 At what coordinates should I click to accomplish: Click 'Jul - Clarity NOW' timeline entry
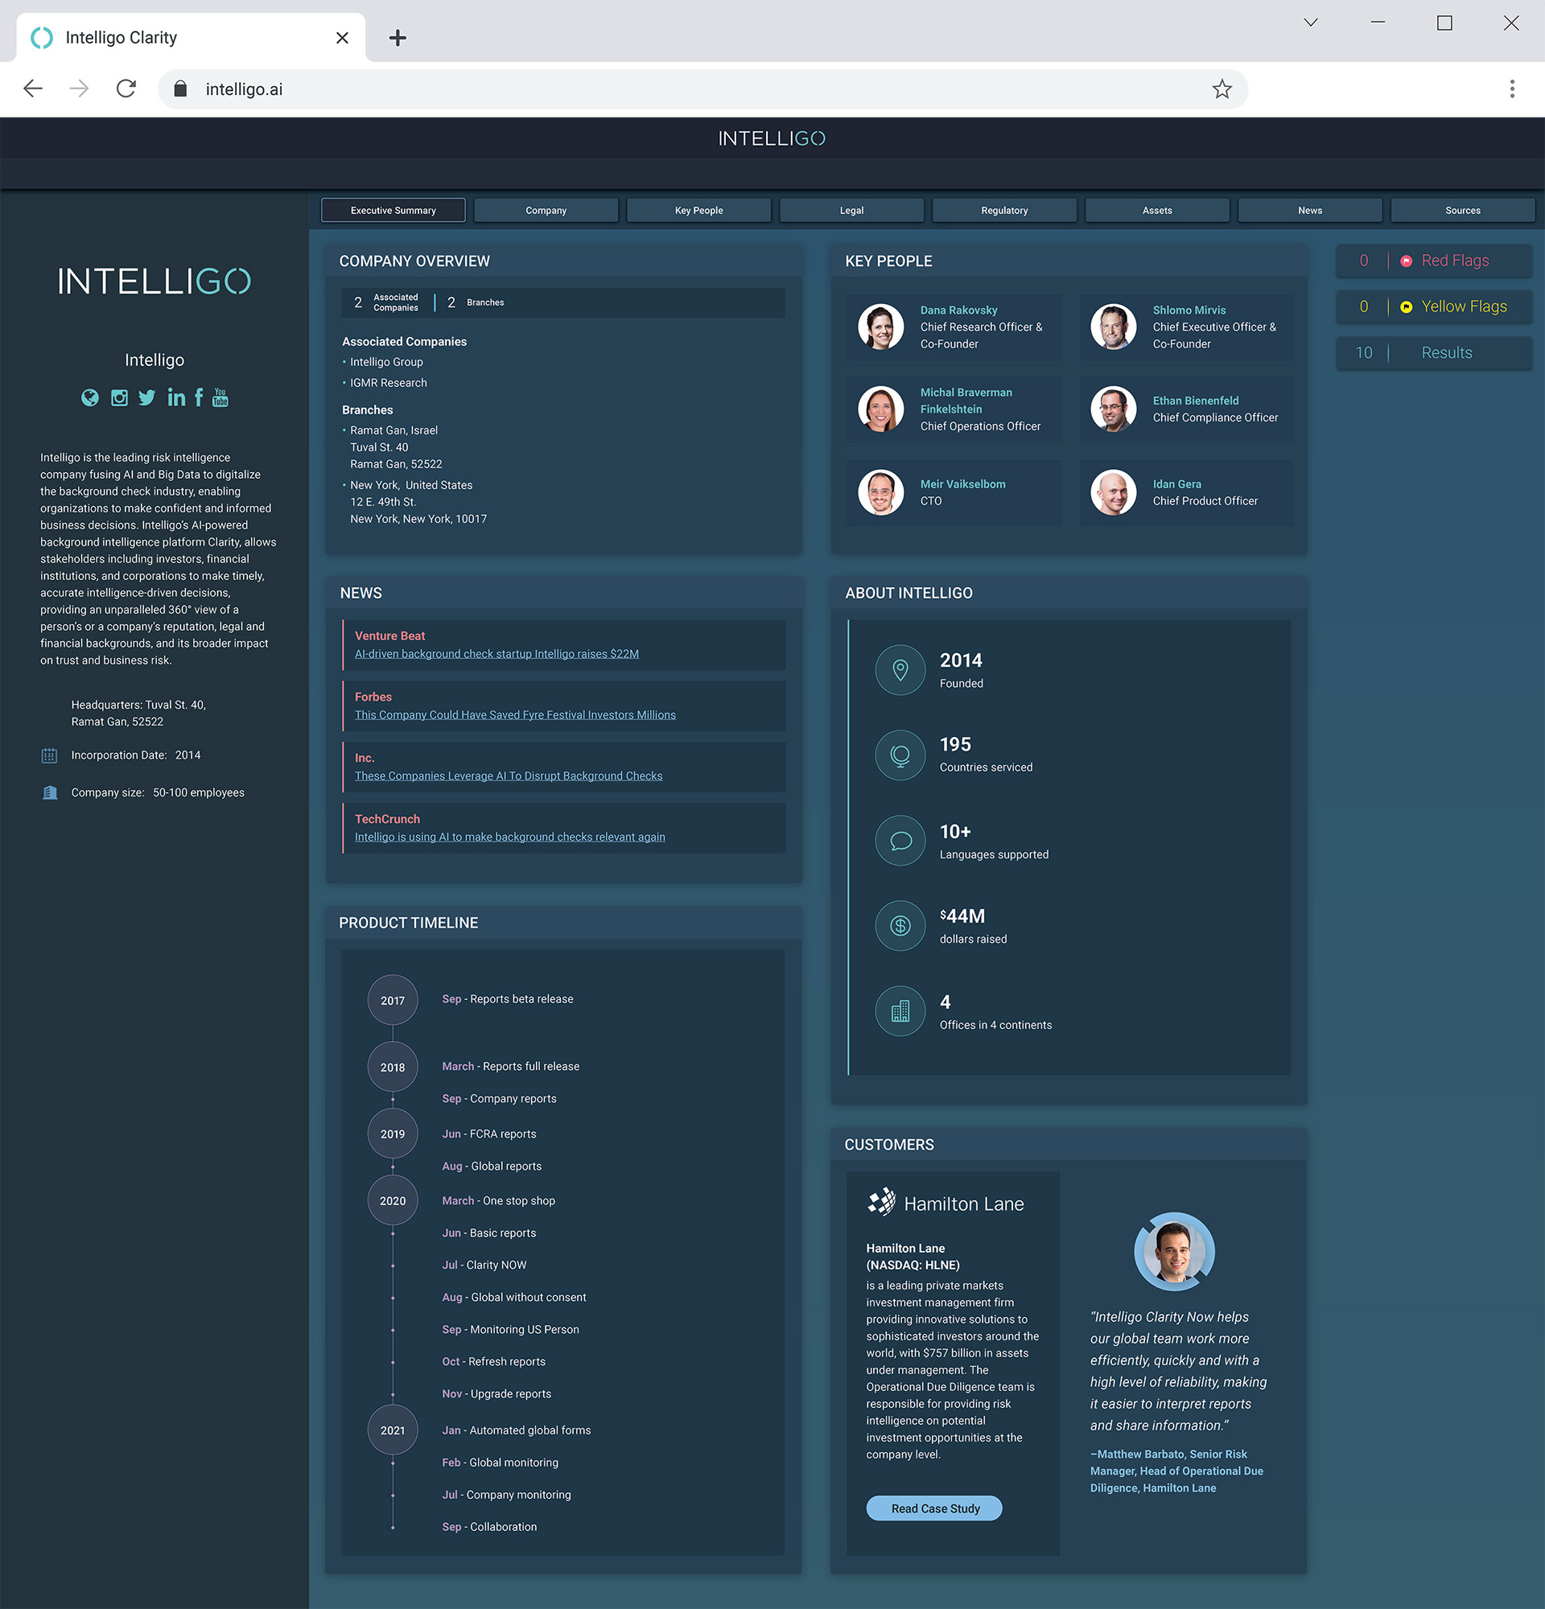click(x=484, y=1265)
